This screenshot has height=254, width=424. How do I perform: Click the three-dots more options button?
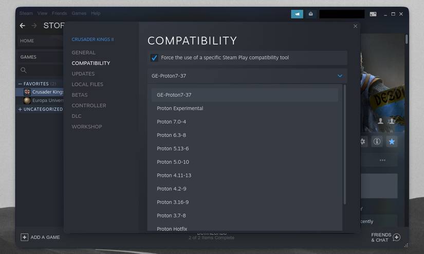point(382,160)
